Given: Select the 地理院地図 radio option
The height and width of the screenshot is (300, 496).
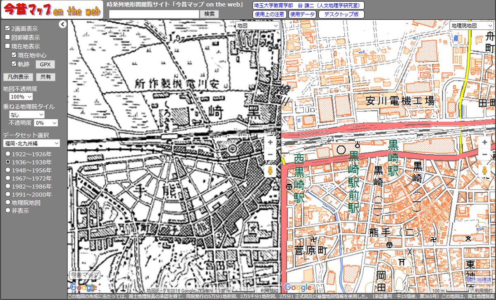Looking at the screenshot, I should coord(7,202).
